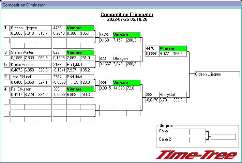Click the 282,9 speed cell
The image size is (242, 163).
pos(45,58)
